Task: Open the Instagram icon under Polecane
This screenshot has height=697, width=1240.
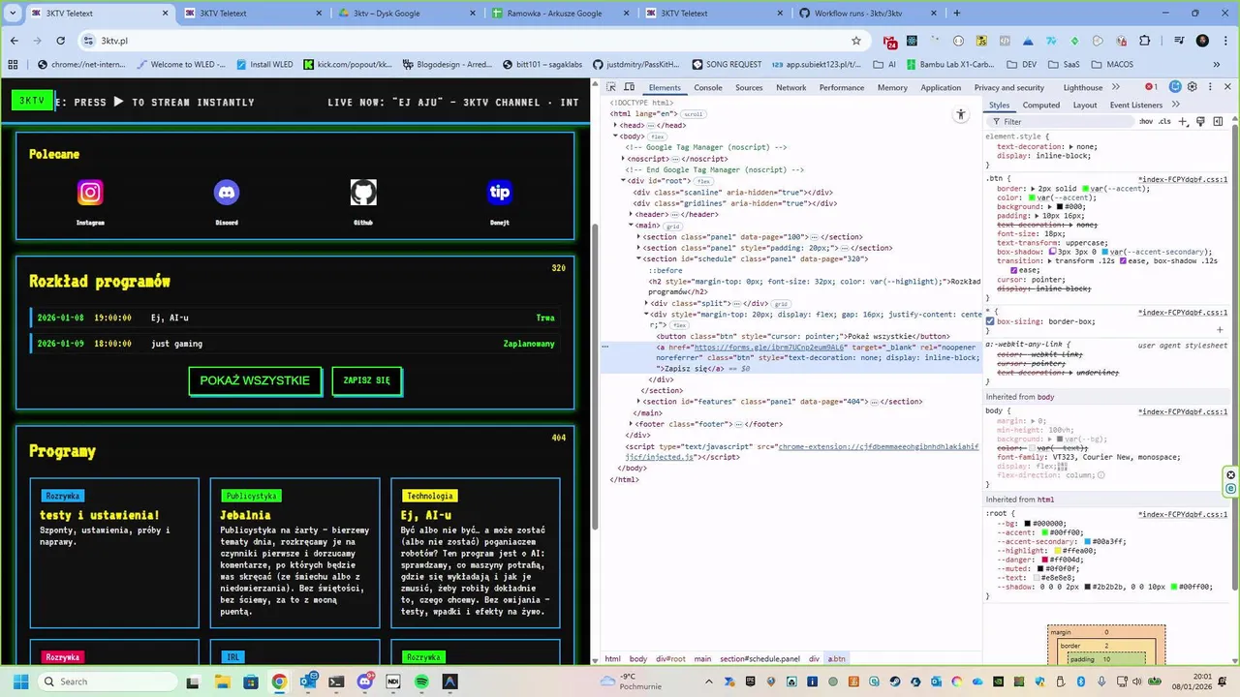Action: click(90, 193)
